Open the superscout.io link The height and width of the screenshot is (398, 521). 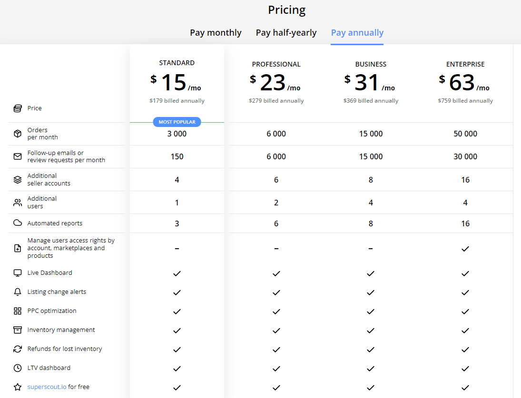point(47,387)
